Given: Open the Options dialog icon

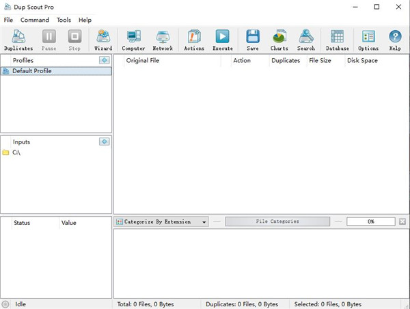Looking at the screenshot, I should [368, 40].
